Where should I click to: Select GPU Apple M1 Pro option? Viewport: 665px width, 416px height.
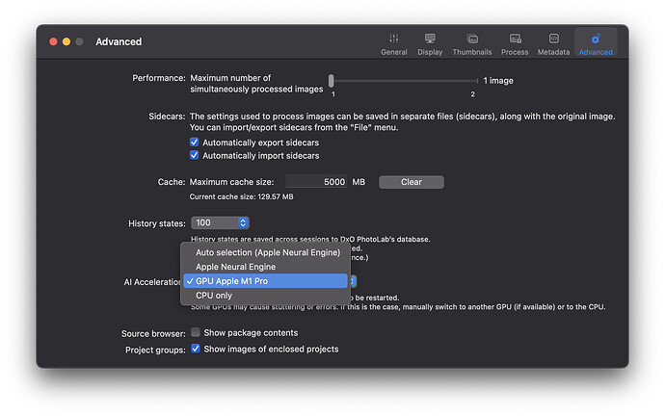coord(265,281)
